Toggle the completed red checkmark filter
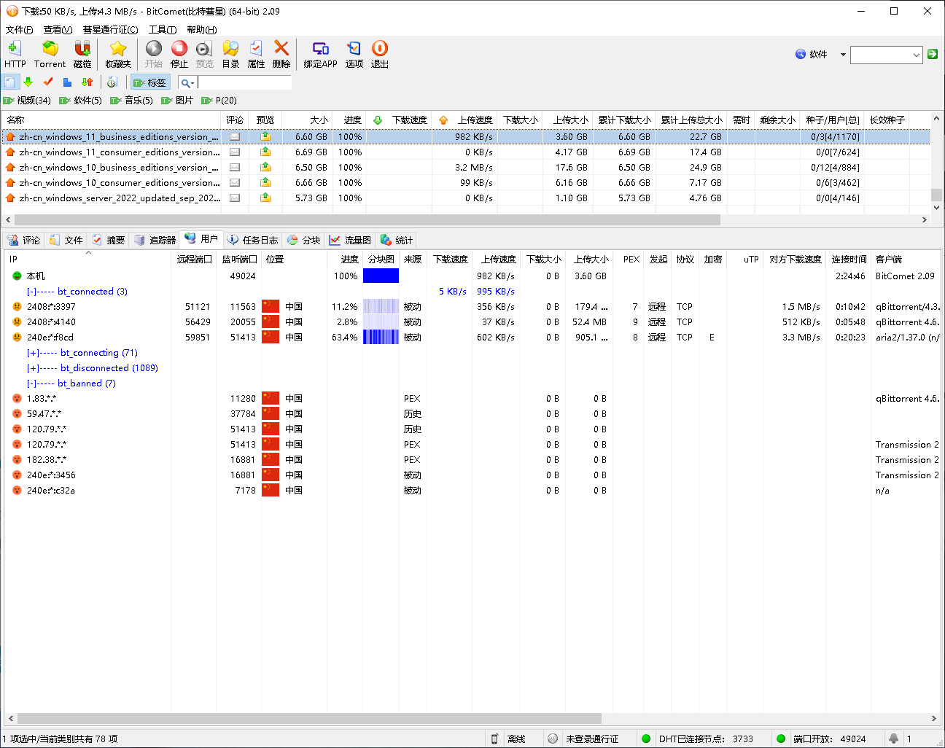Screen dimensions: 945x748 point(48,82)
